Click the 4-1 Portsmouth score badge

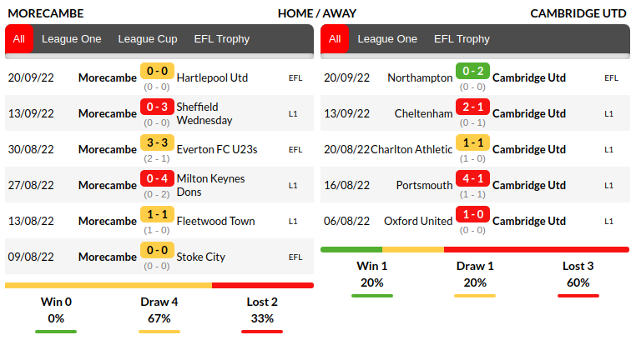pos(472,179)
